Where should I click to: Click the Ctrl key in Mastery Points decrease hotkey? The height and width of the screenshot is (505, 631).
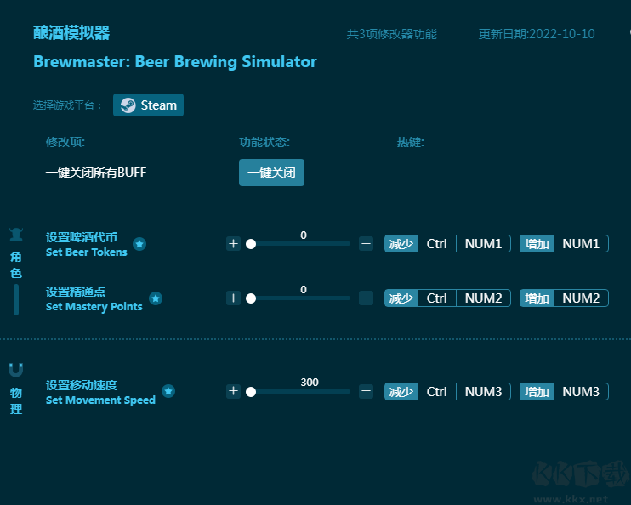(437, 298)
